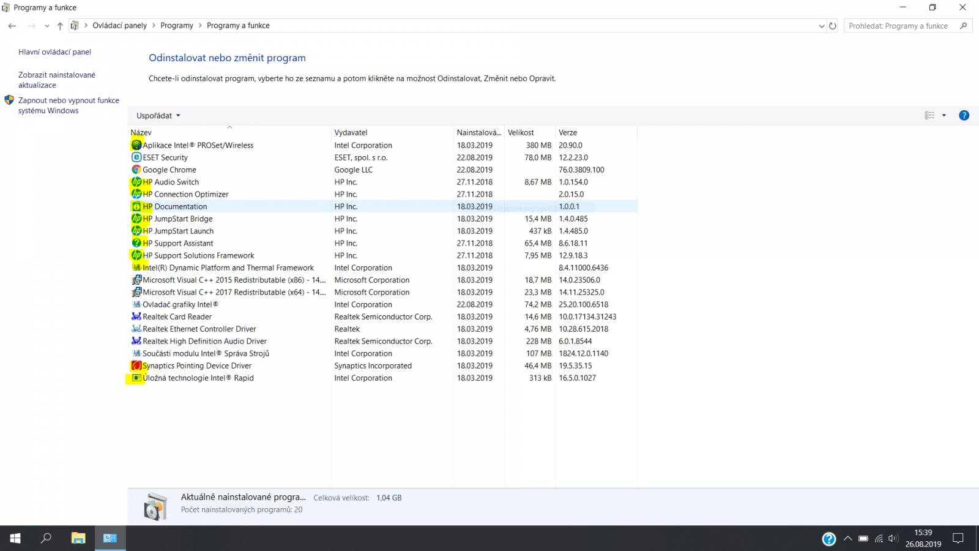Click the Intel PROSet/Wireless app icon

click(x=136, y=145)
